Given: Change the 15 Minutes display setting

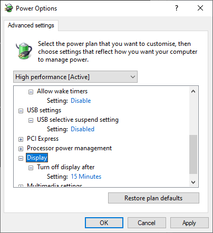Looking at the screenshot, I should [x=86, y=177].
